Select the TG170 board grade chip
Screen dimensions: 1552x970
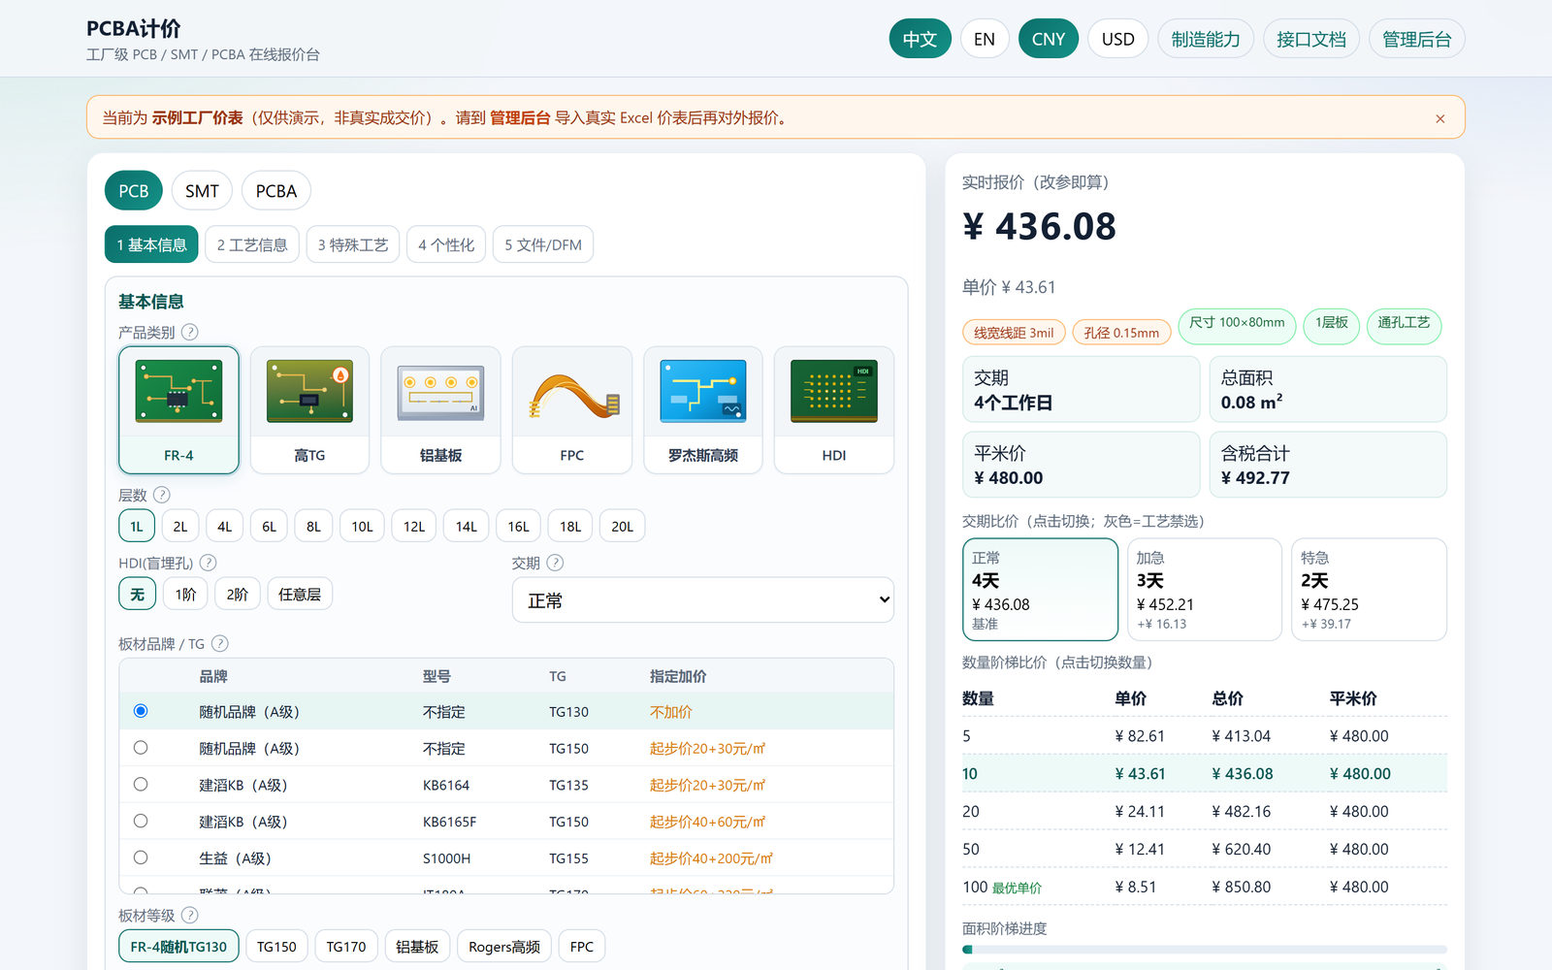pos(346,946)
